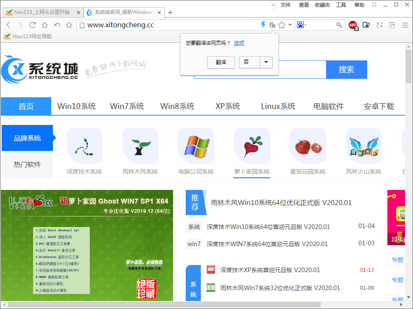This screenshot has height=309, width=413.
Task: Click the 否 button in translate popup
Action: [250, 62]
